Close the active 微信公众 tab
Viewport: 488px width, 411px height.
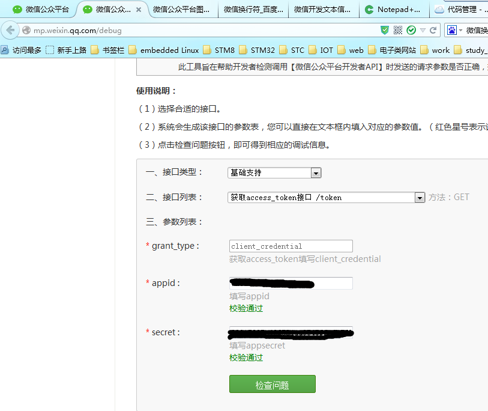[x=139, y=10]
